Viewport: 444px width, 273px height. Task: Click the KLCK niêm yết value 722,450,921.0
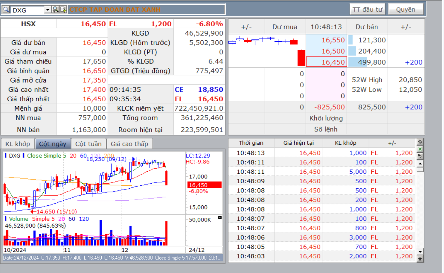pyautogui.click(x=199, y=109)
